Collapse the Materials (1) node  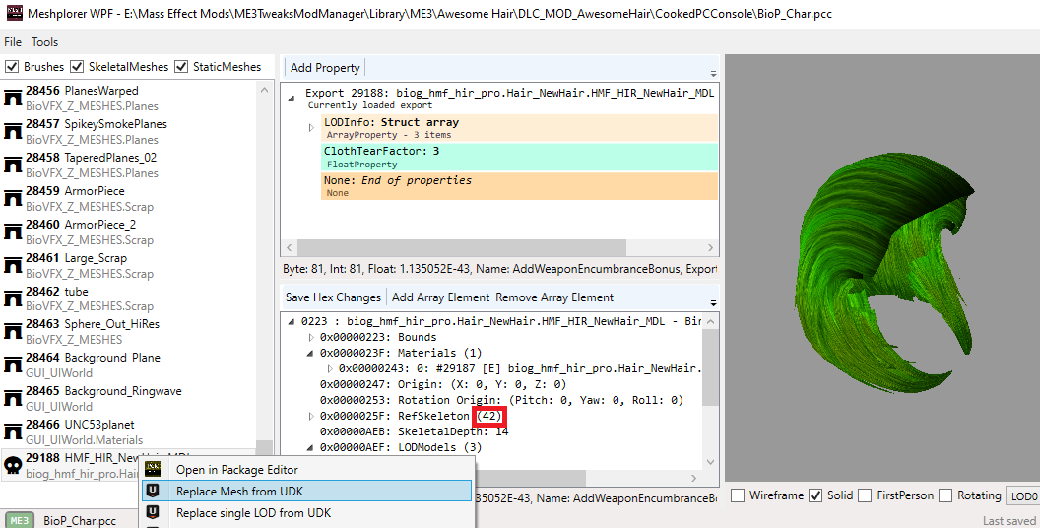pos(310,353)
